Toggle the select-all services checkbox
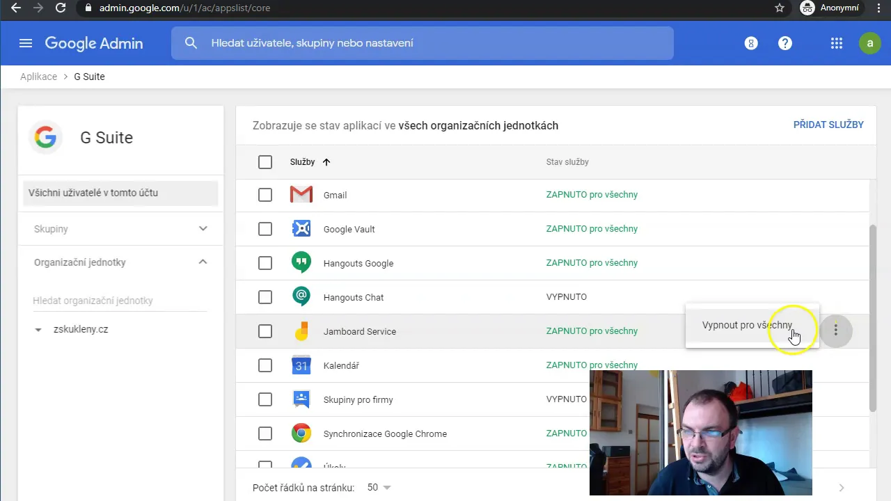Image resolution: width=891 pixels, height=501 pixels. coord(265,162)
